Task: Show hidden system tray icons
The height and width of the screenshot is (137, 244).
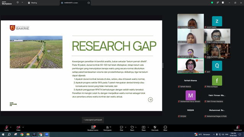Action: (x=214, y=134)
